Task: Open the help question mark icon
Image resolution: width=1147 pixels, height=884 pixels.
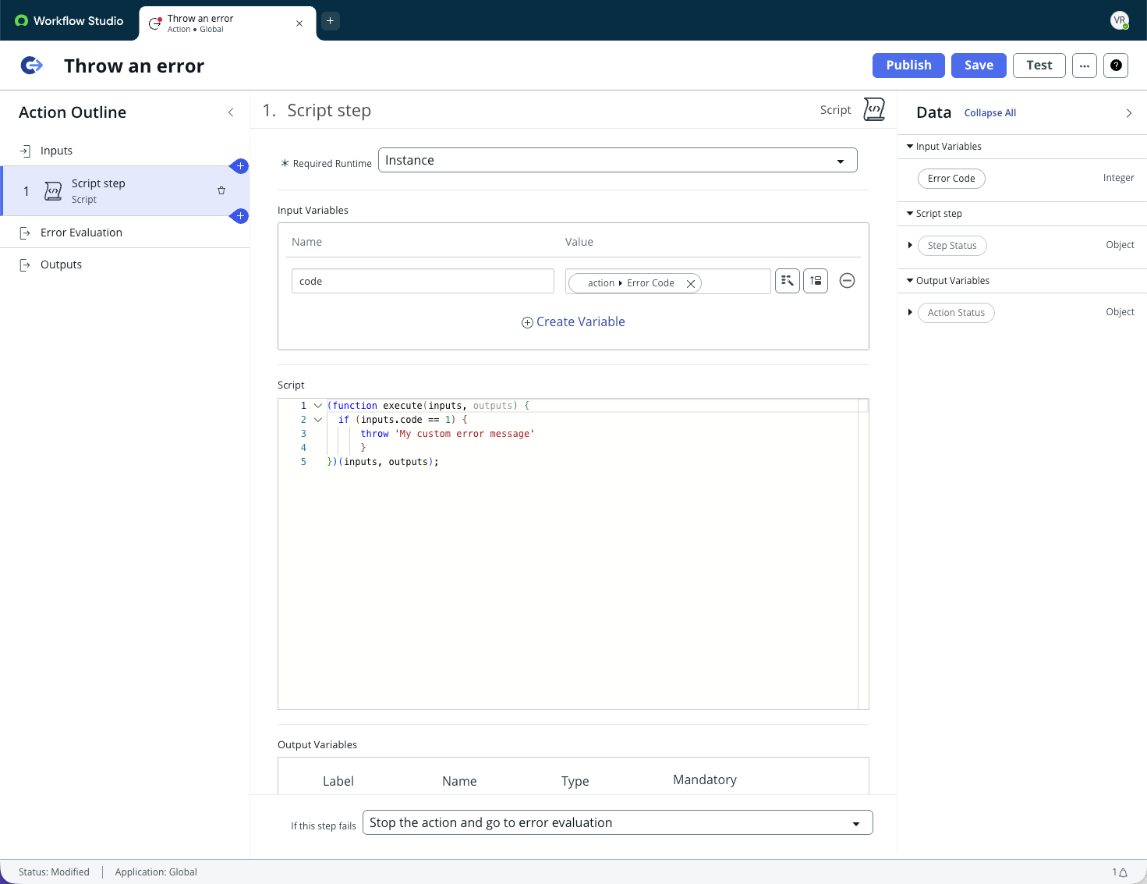Action: [x=1116, y=66]
